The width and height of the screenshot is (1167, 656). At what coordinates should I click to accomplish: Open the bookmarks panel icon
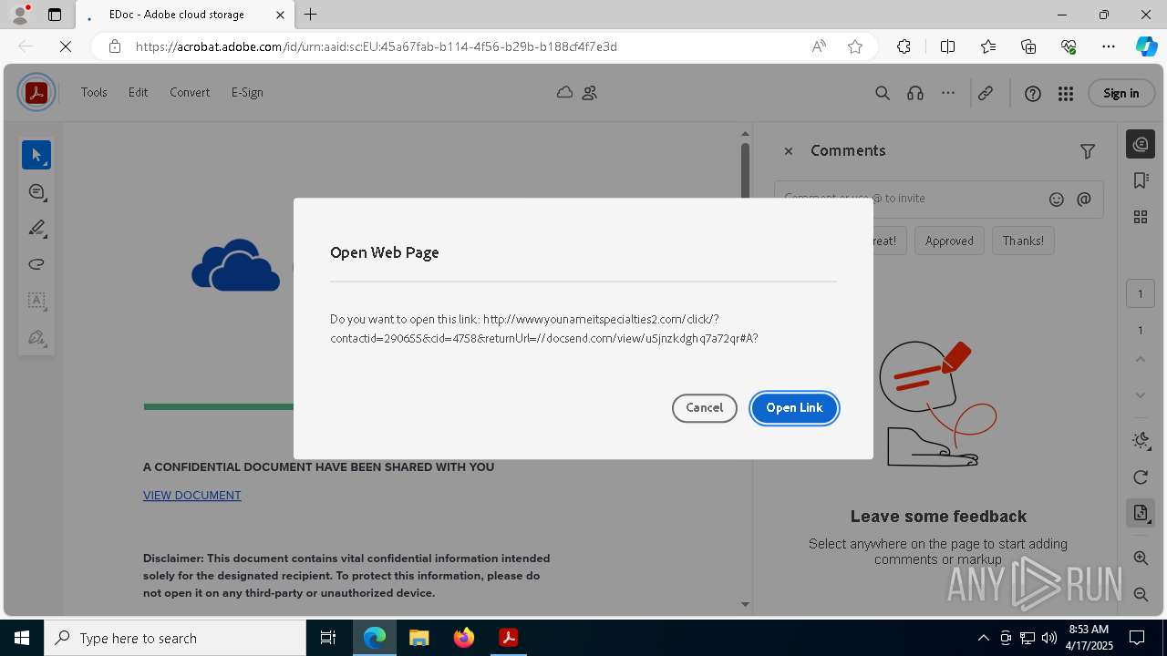[x=1141, y=180]
